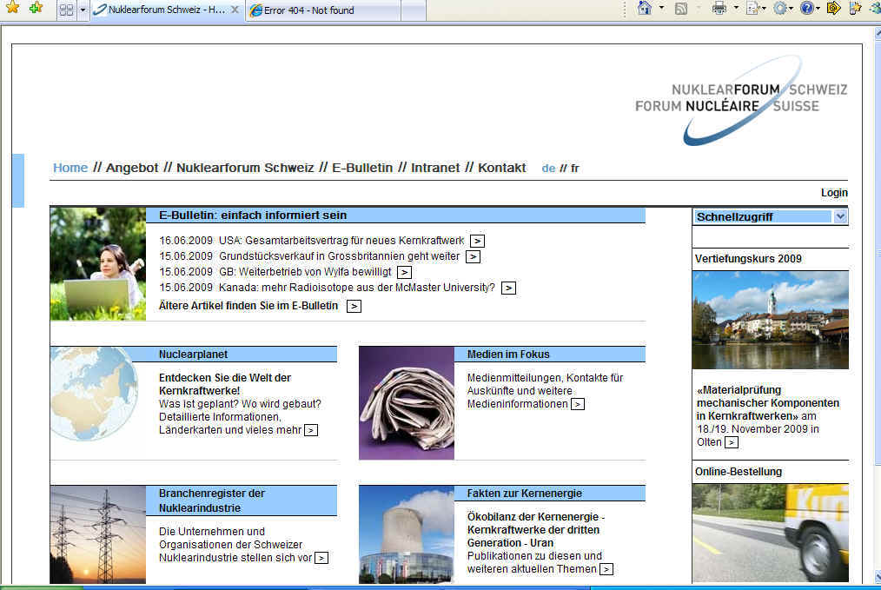Click the rolled newspaper thumbnail

[407, 403]
